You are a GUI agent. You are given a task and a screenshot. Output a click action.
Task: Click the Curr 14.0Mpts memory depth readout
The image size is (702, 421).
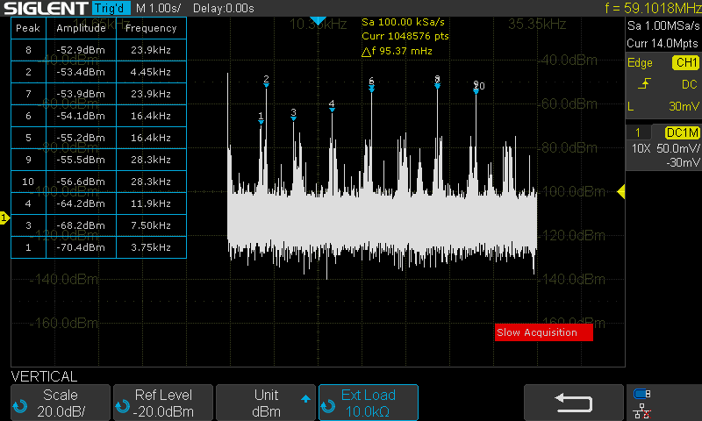pyautogui.click(x=663, y=43)
